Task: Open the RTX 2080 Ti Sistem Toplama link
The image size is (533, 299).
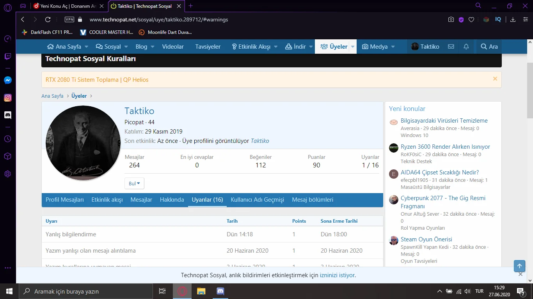Action: (97, 79)
